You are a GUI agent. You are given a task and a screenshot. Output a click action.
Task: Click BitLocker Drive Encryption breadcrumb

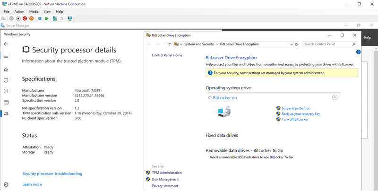[240, 44]
